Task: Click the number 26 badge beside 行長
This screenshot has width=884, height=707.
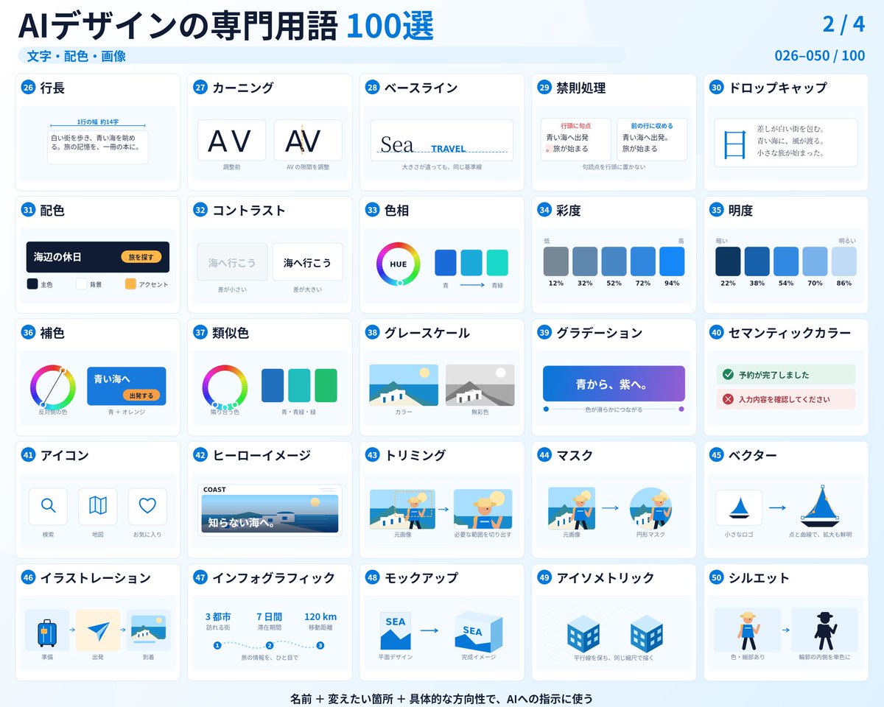Action: coord(28,88)
